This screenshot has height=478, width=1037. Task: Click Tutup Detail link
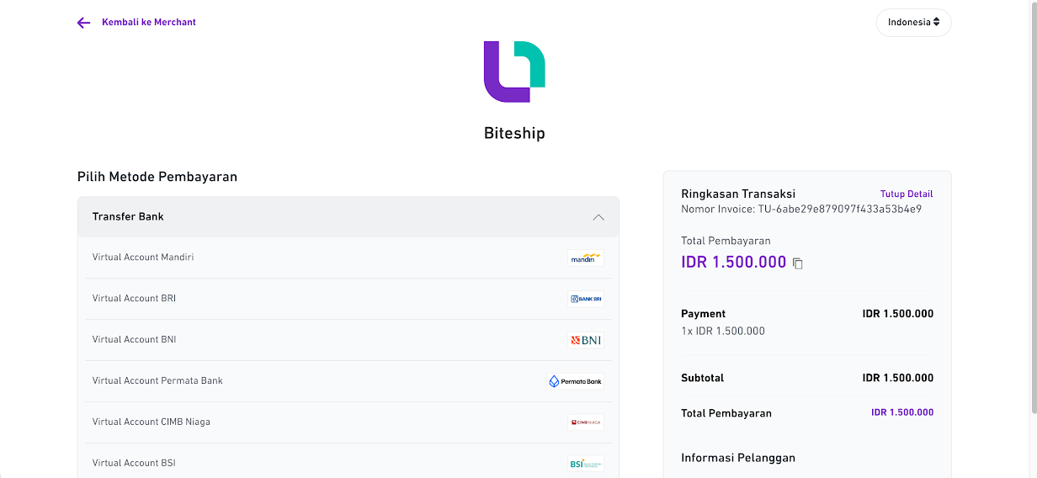click(907, 194)
